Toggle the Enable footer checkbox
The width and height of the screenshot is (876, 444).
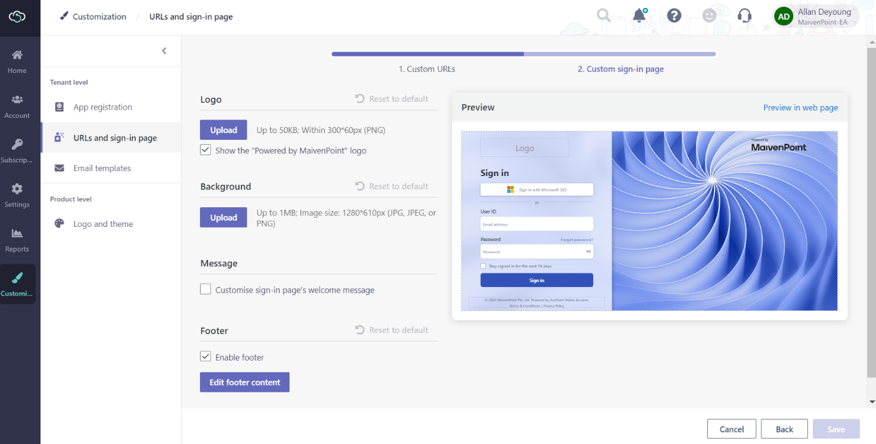tap(206, 356)
